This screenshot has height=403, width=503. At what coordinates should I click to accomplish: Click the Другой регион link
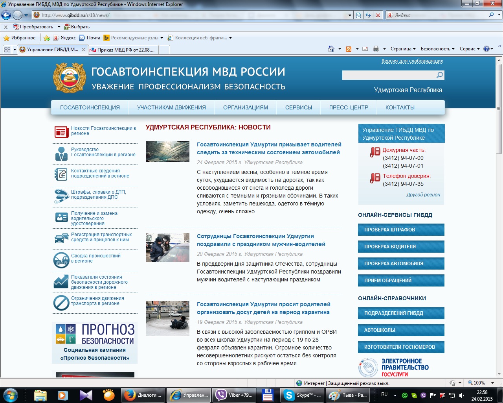[x=423, y=195]
